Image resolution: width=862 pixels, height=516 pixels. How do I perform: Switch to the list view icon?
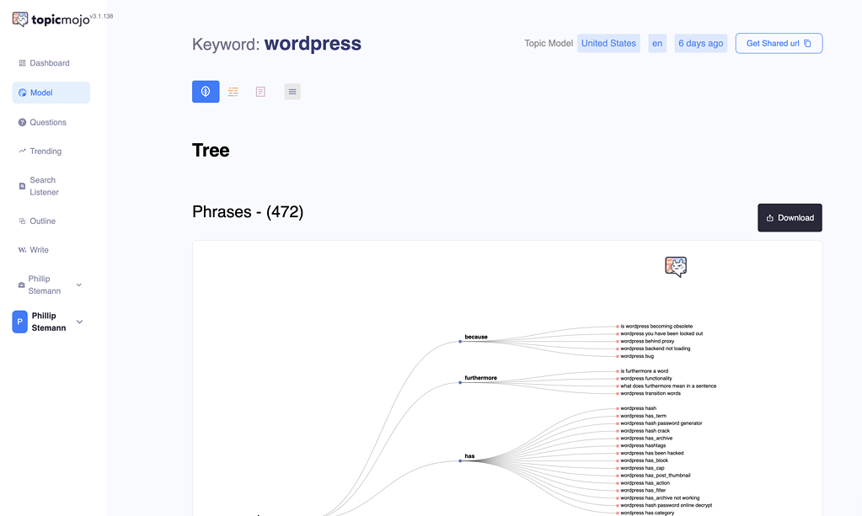[x=292, y=92]
